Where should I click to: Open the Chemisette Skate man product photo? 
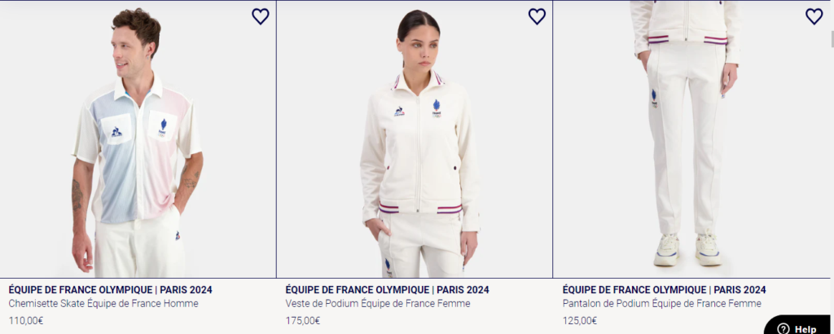(x=138, y=139)
